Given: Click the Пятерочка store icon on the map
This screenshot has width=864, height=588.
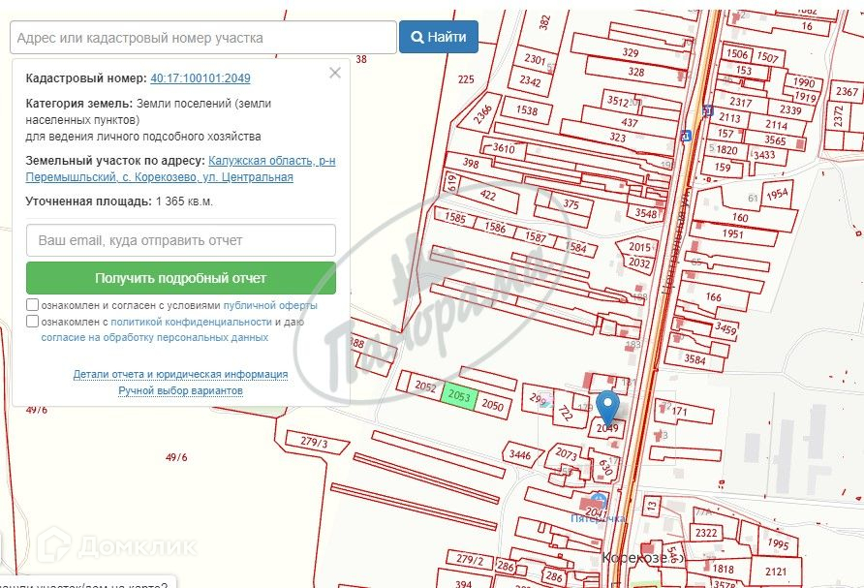Looking at the screenshot, I should pos(600,502).
